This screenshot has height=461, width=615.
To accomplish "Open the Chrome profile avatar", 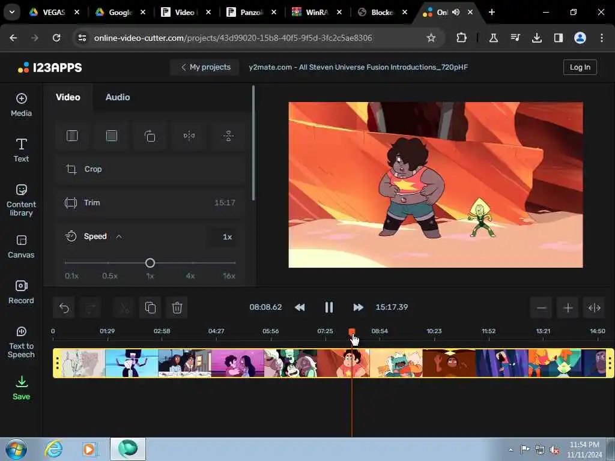I will coord(580,38).
